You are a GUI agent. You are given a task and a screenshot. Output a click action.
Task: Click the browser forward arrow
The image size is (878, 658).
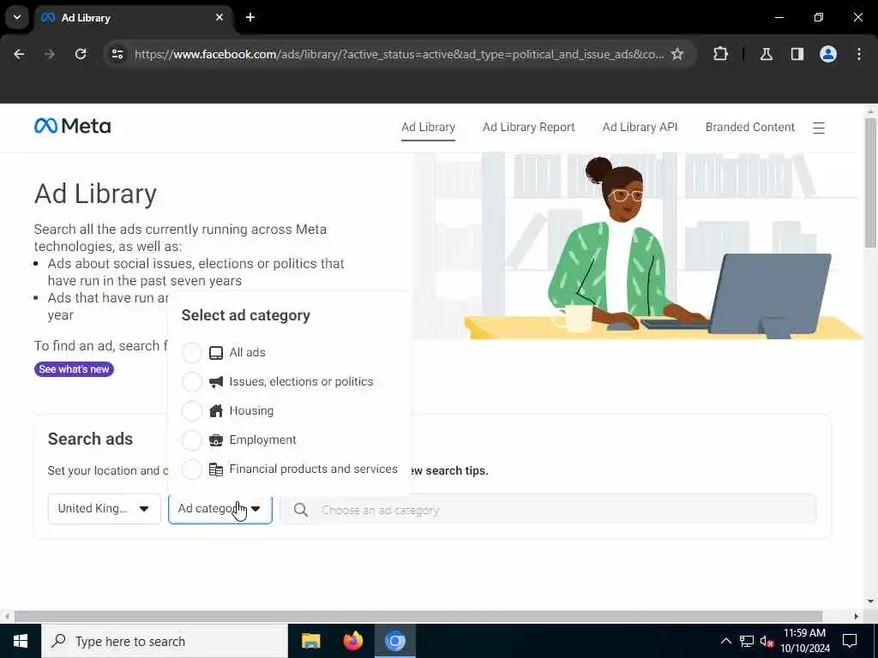tap(49, 54)
